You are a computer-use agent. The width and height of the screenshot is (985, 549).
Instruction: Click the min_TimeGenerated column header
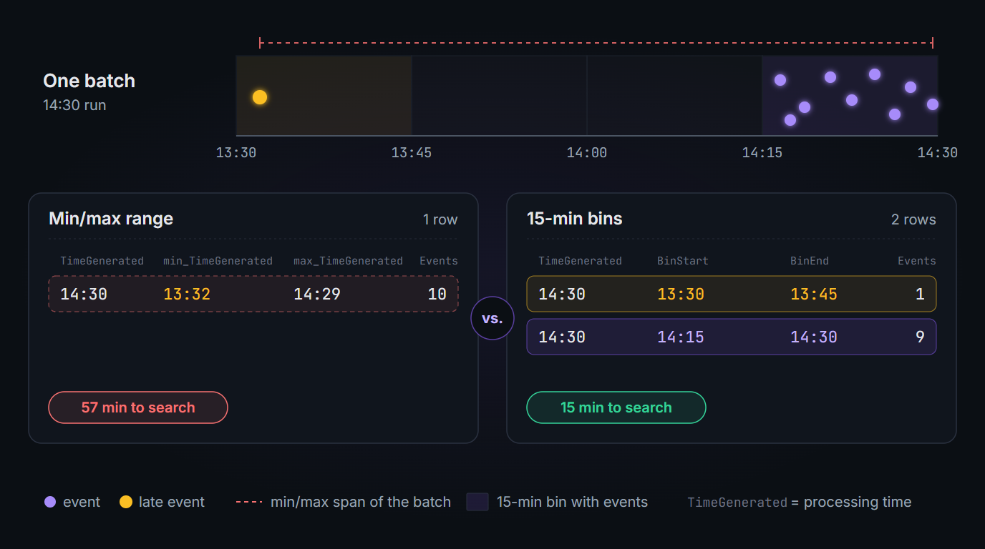tap(218, 261)
